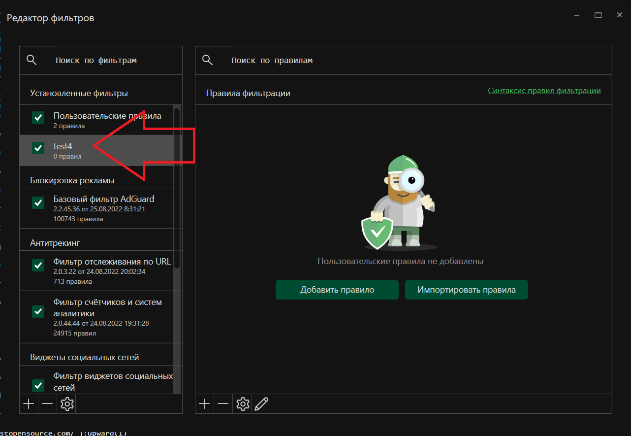Click the remove filter minus icon
This screenshot has width=631, height=436.
point(47,403)
